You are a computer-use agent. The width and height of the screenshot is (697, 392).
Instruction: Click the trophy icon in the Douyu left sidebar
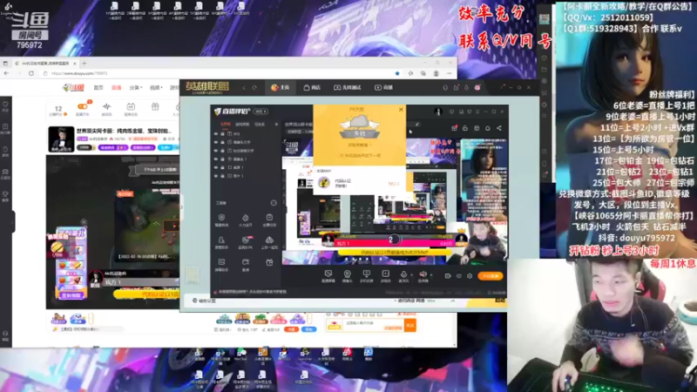pyautogui.click(x=5, y=193)
